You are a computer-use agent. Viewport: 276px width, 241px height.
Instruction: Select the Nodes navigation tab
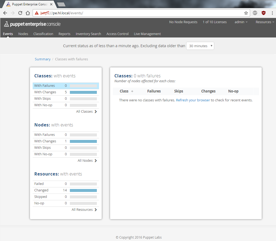pos(23,34)
